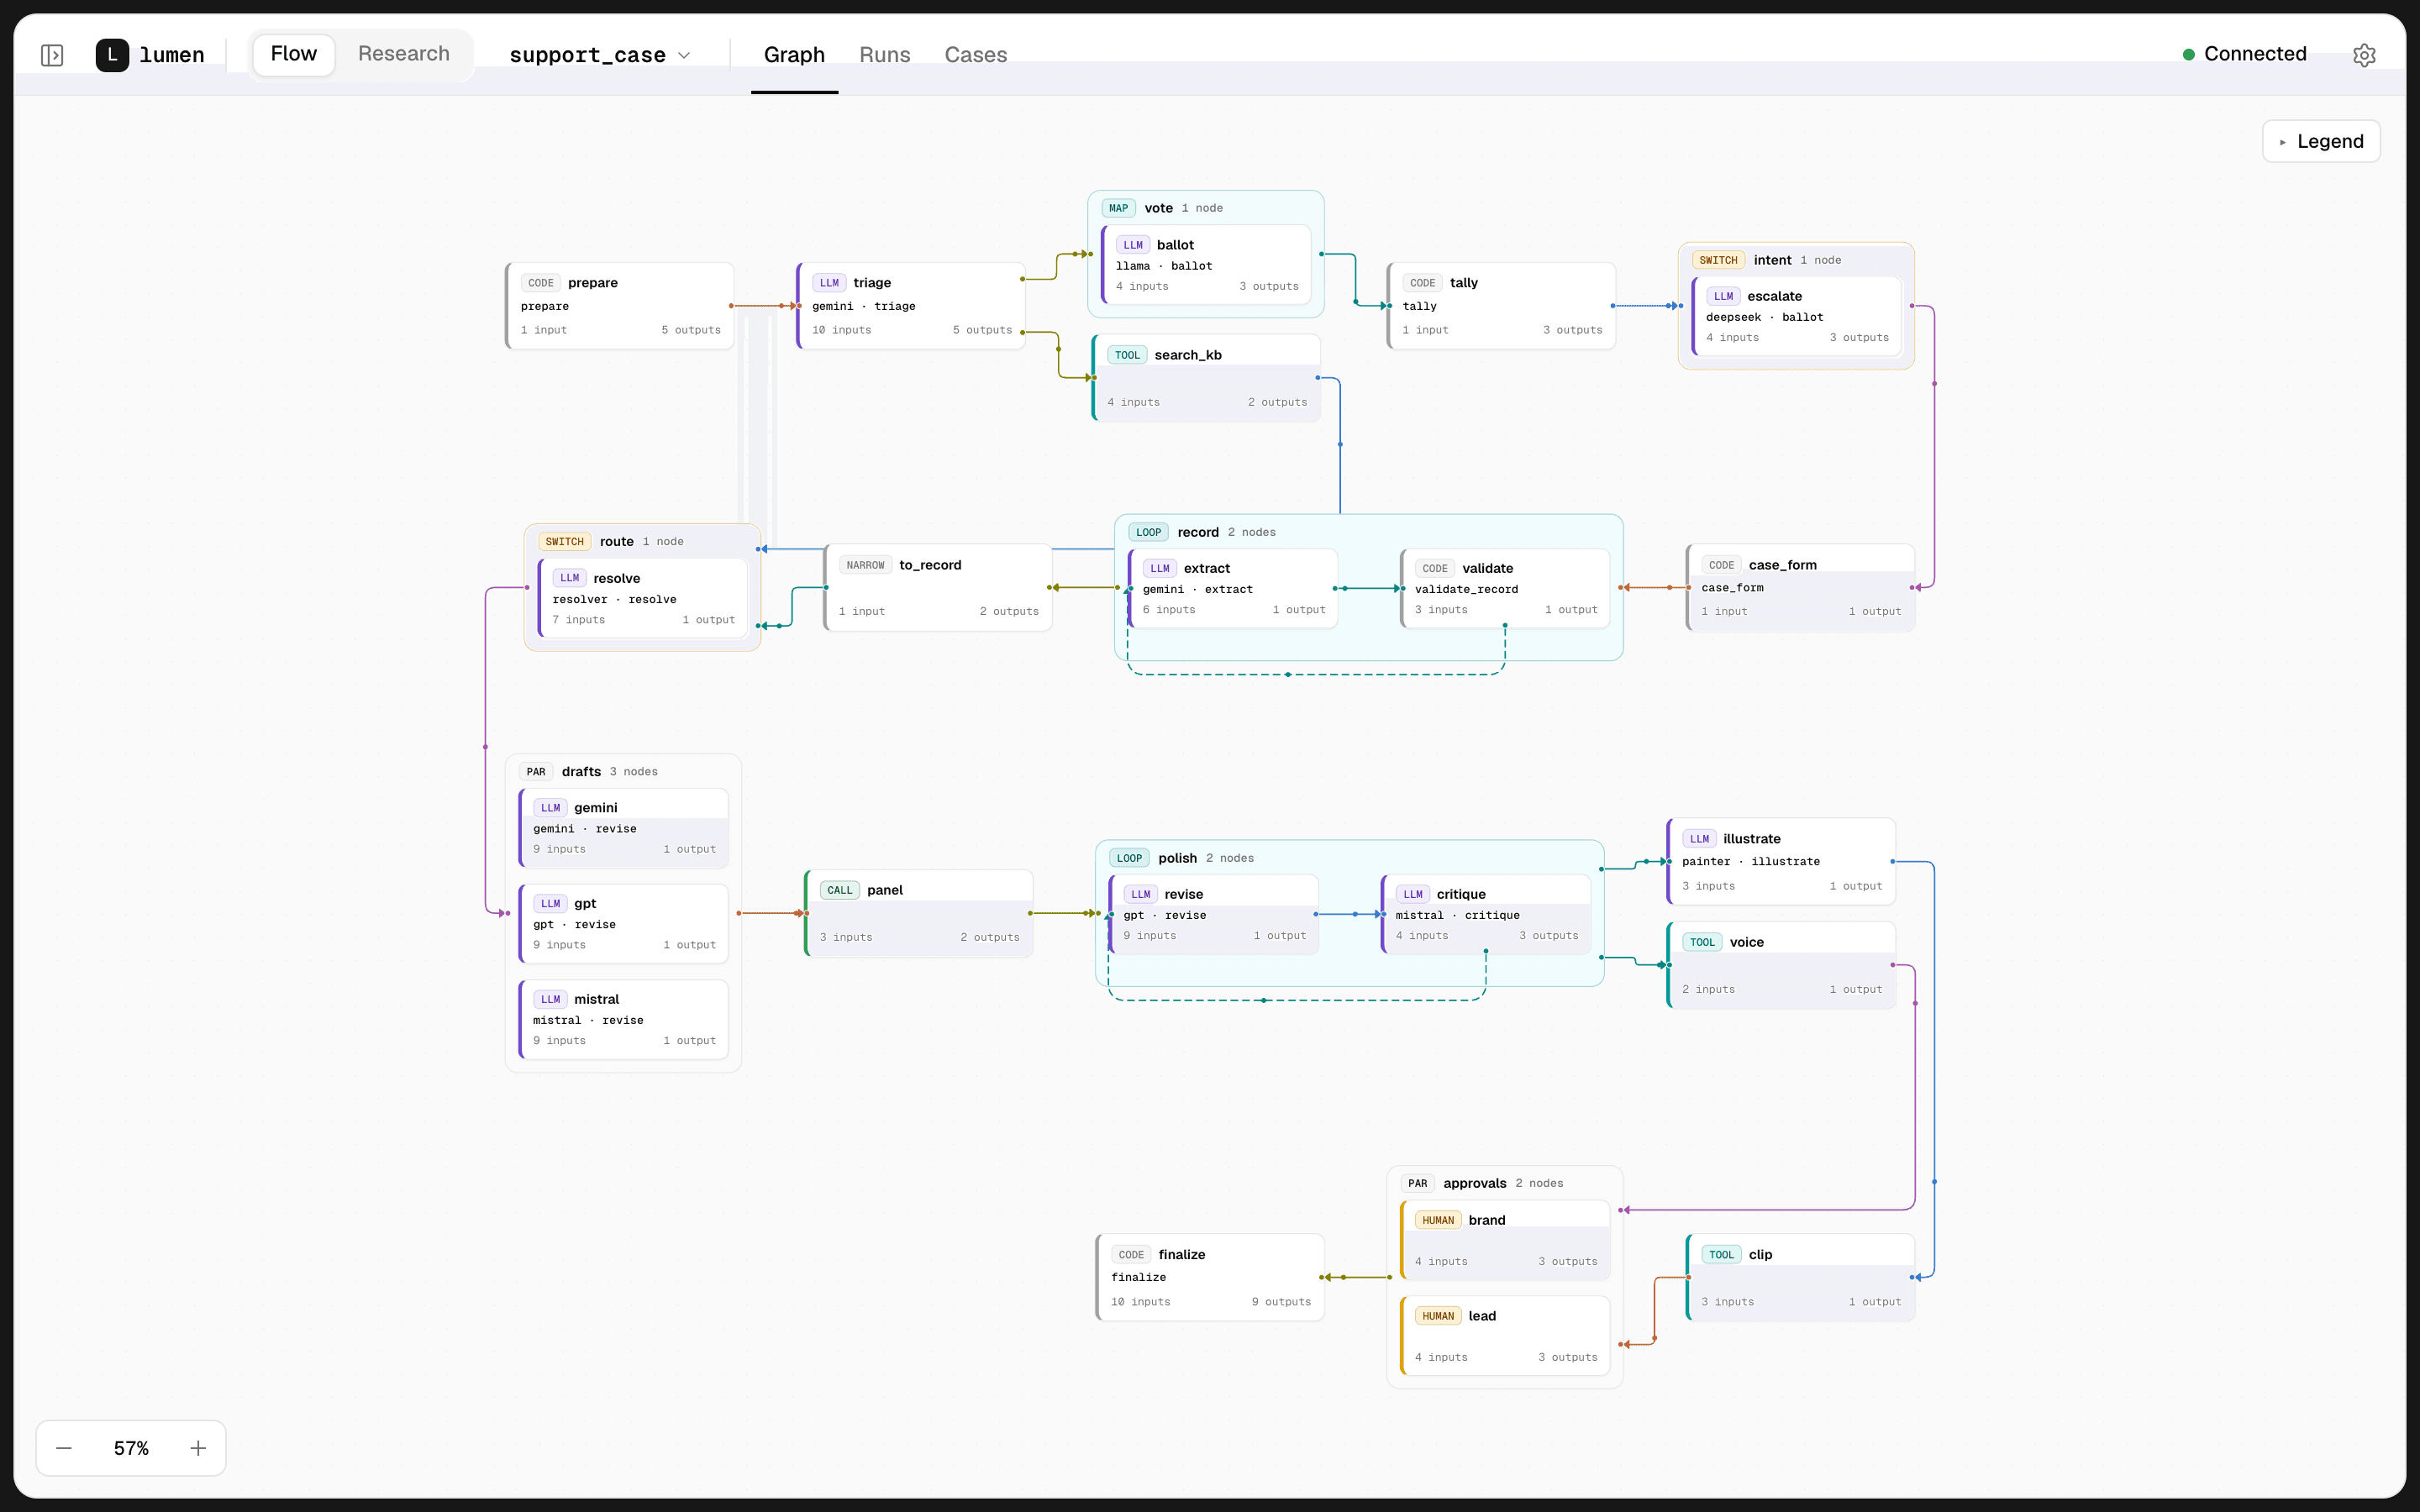Open settings gear icon
Viewport: 2420px width, 1512px height.
coord(2364,55)
